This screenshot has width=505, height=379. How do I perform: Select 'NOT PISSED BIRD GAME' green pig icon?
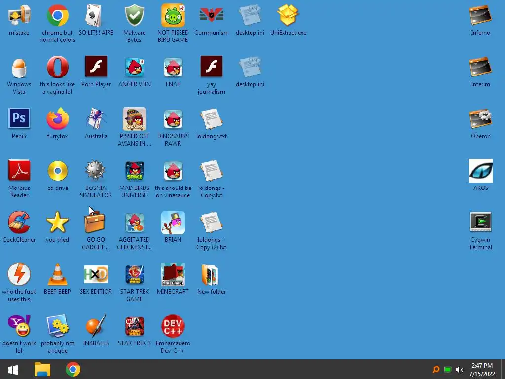[x=173, y=15]
